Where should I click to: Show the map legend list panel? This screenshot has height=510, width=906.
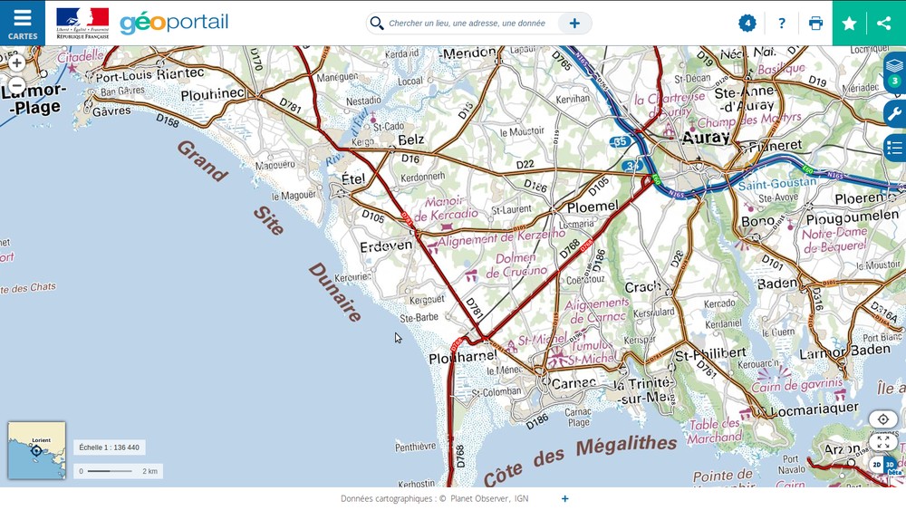tap(894, 147)
